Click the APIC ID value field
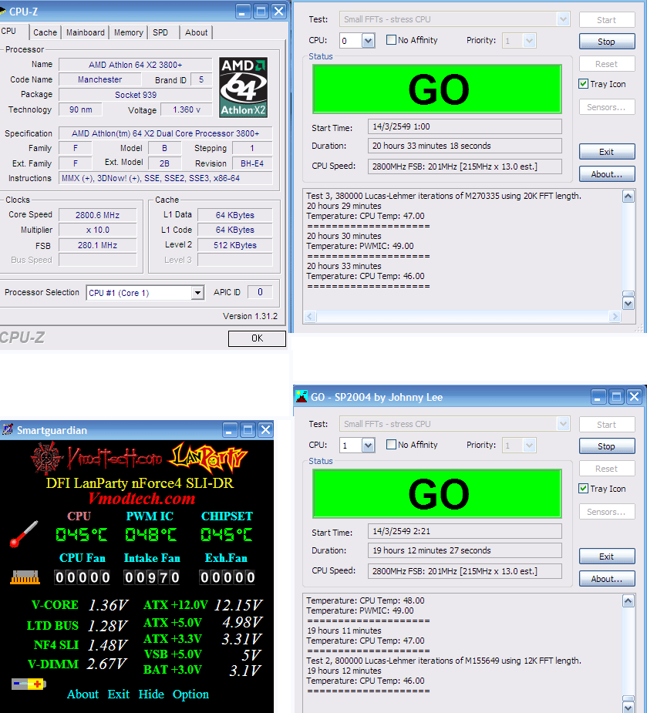 pos(260,292)
